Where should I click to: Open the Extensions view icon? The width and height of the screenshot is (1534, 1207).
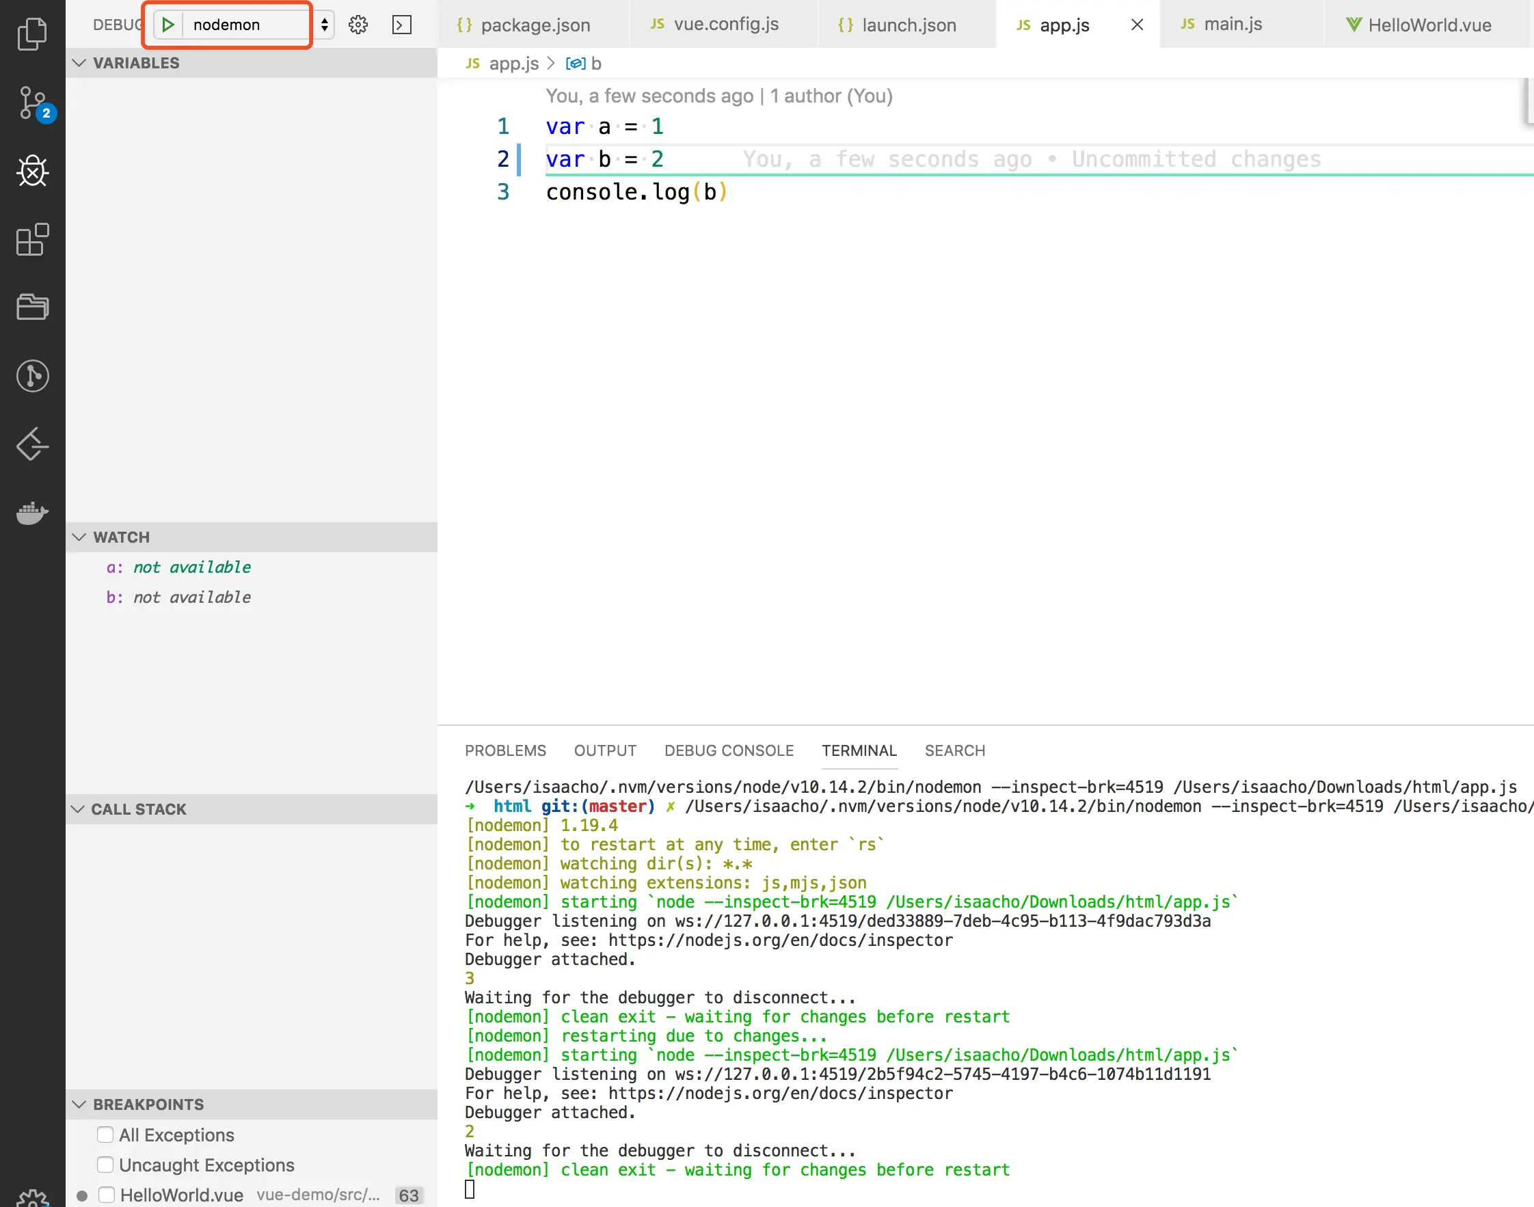33,240
